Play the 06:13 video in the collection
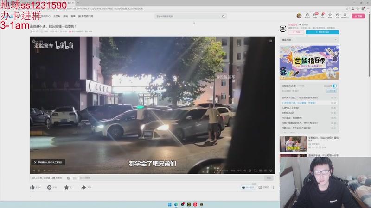 coord(309,118)
